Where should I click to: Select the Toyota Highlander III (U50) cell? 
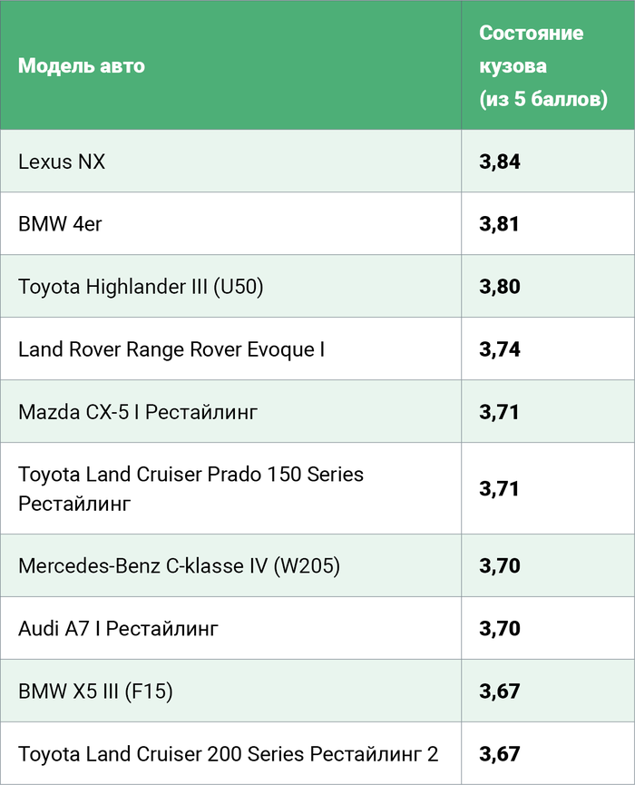(x=141, y=286)
